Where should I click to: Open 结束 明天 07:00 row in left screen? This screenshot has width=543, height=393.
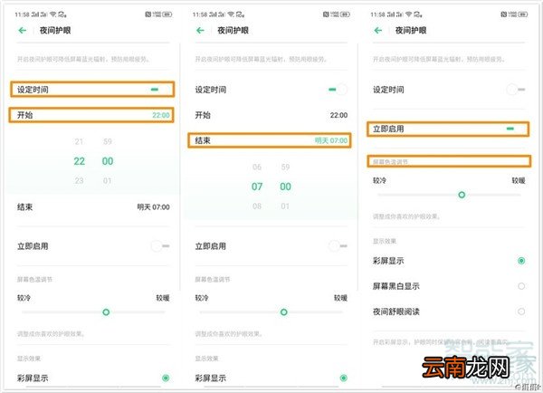coord(93,207)
